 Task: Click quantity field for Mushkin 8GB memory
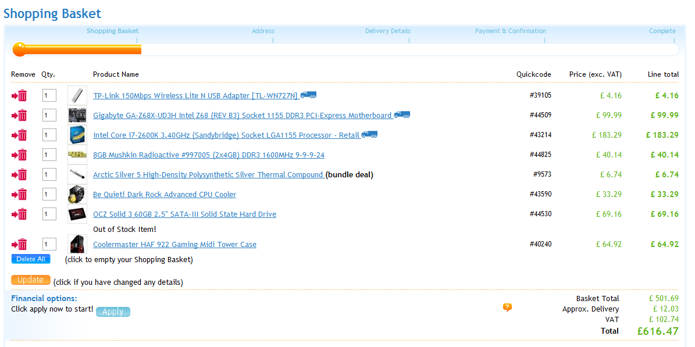(x=49, y=155)
